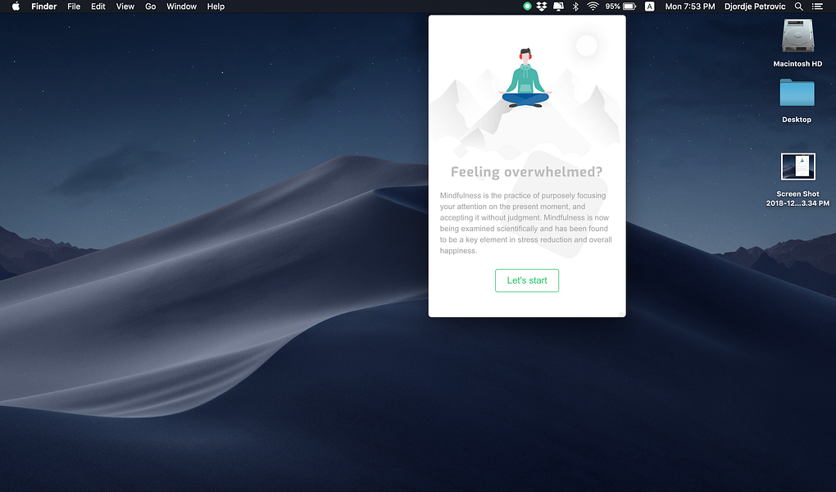This screenshot has width=836, height=492.
Task: Click the battery status icon
Action: pyautogui.click(x=629, y=7)
